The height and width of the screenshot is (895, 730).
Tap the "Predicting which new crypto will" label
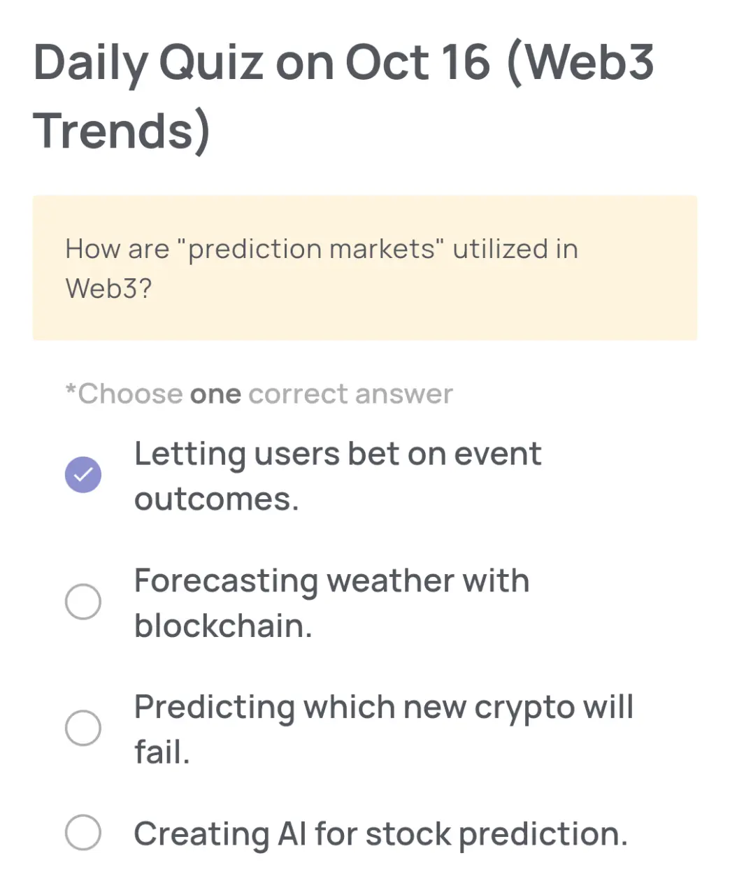click(x=384, y=708)
